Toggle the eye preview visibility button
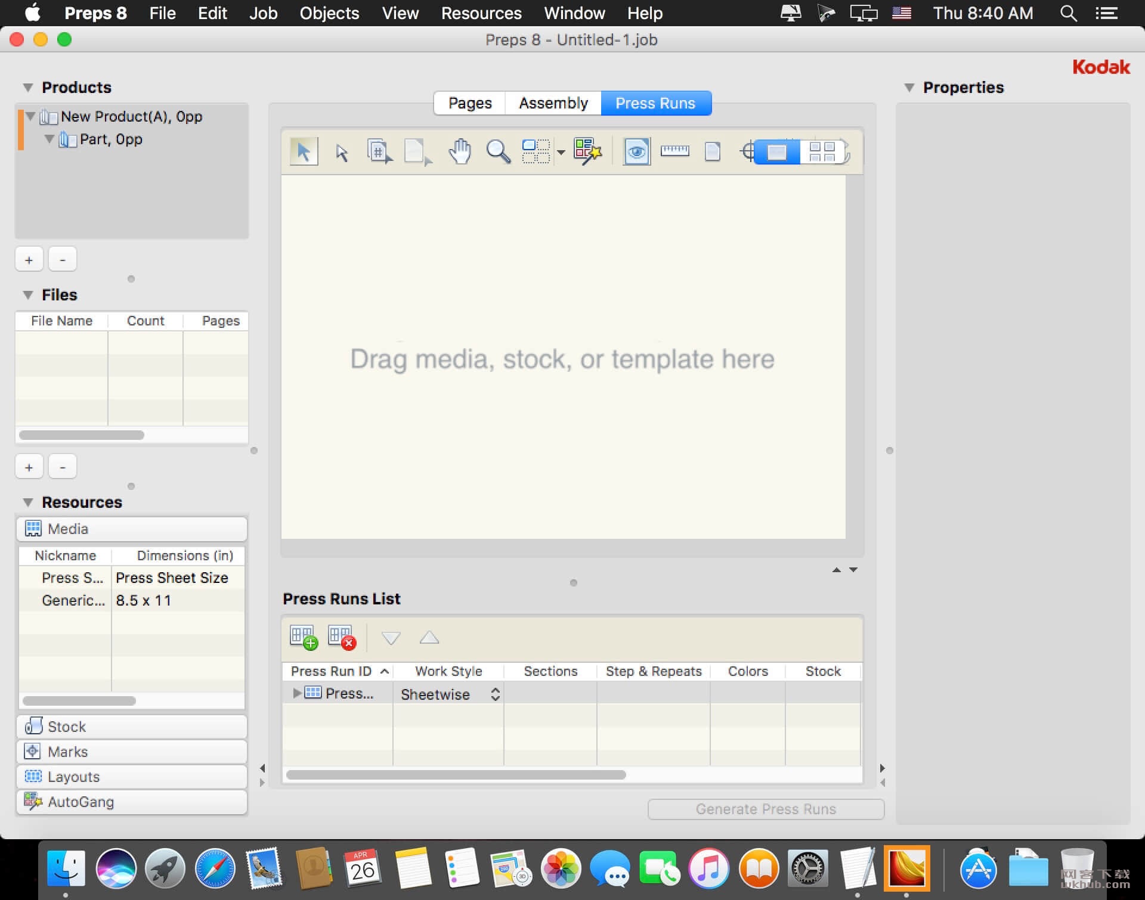The width and height of the screenshot is (1145, 900). 636,151
